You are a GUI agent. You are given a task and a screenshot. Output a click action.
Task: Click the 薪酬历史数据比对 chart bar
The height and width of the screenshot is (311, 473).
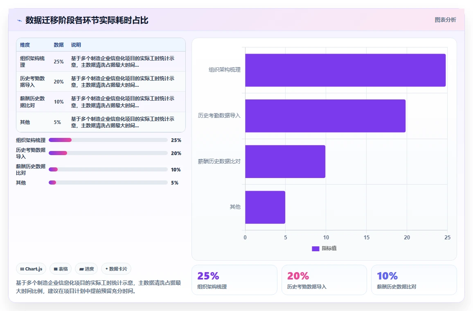(285, 161)
